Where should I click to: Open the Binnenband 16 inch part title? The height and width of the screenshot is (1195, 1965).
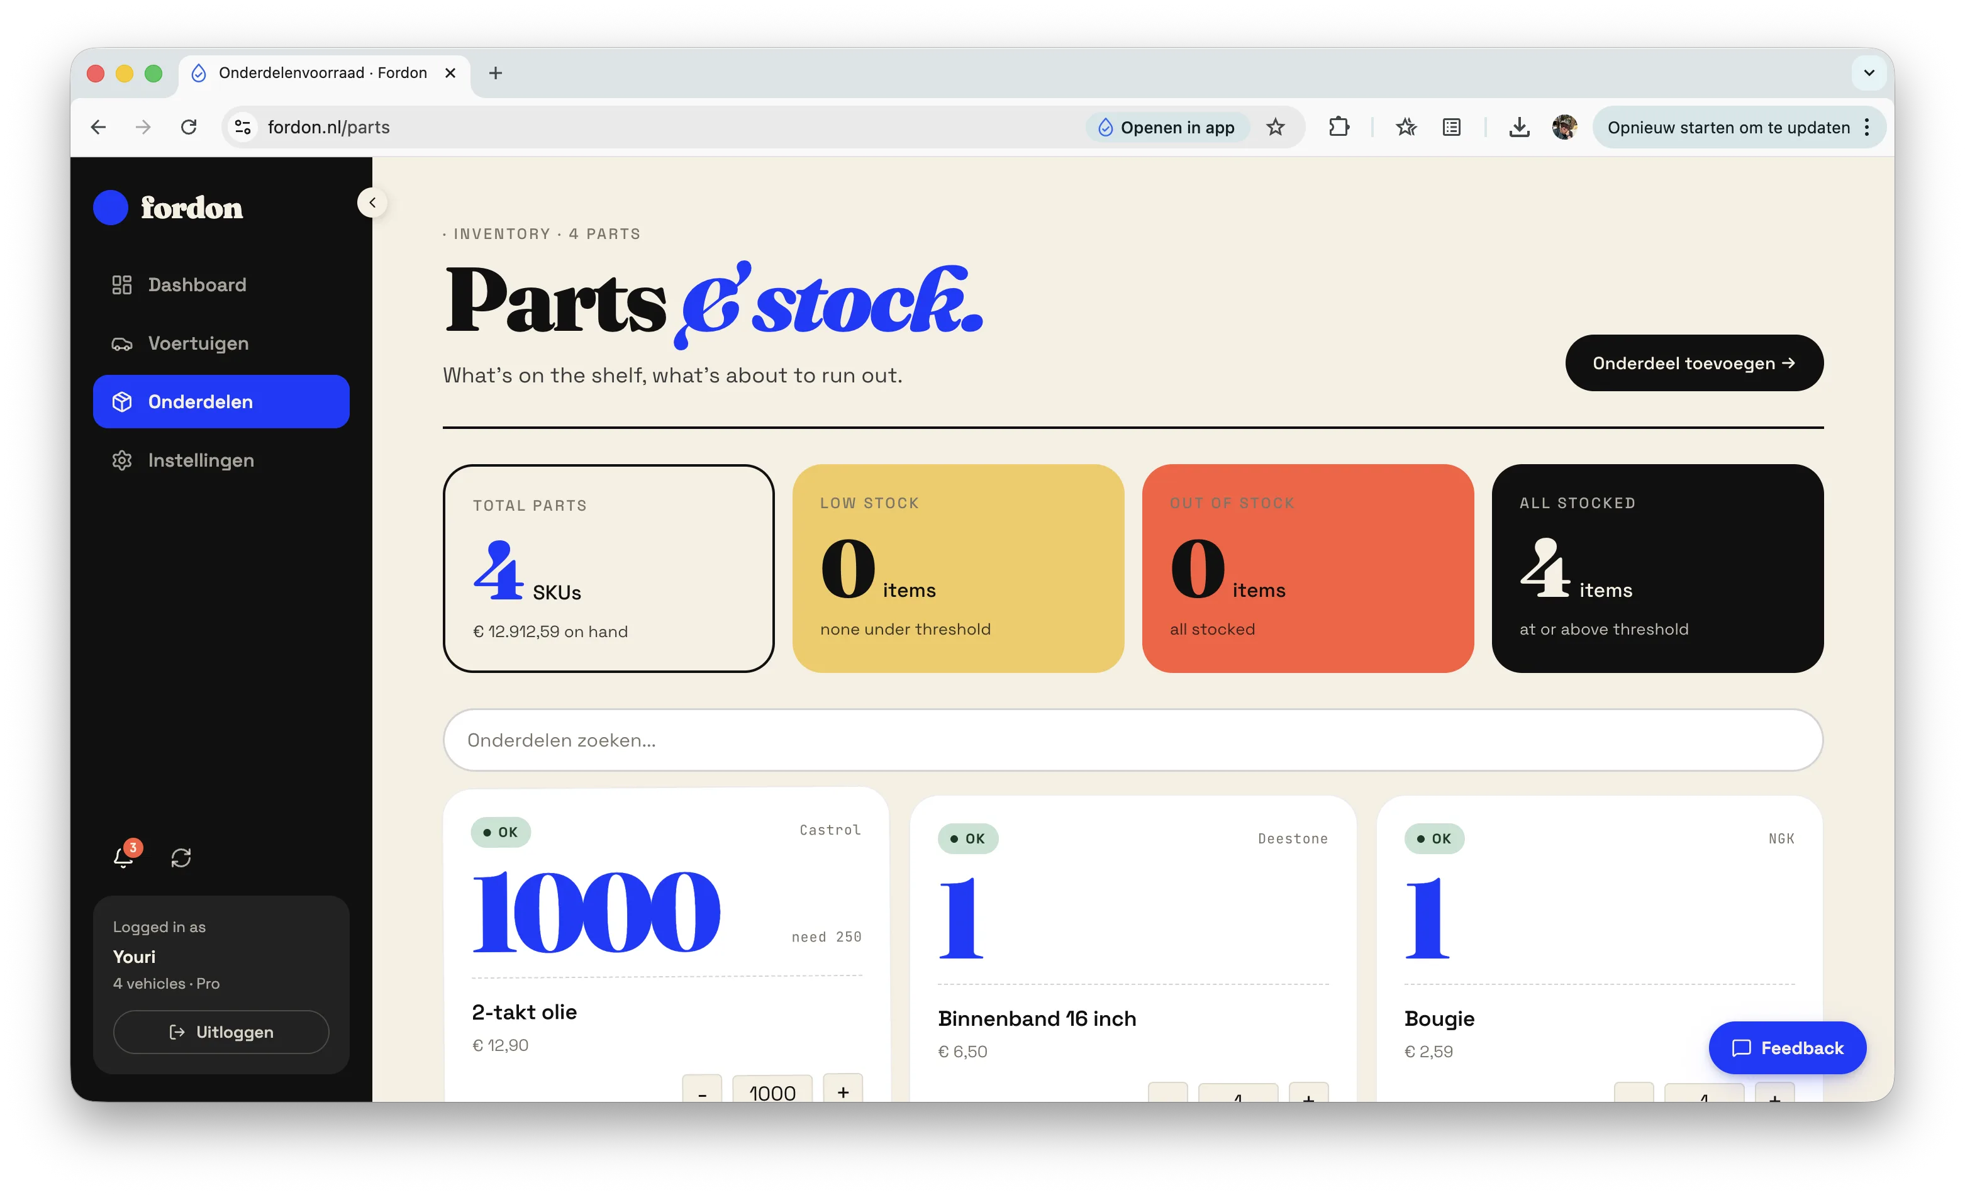(1037, 1018)
